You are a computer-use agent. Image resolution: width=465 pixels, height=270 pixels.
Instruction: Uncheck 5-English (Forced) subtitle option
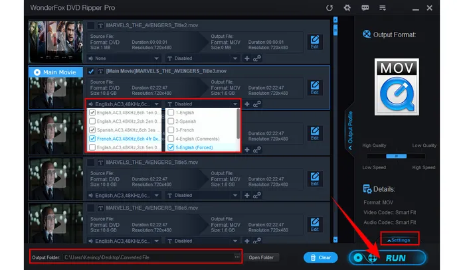[171, 147]
